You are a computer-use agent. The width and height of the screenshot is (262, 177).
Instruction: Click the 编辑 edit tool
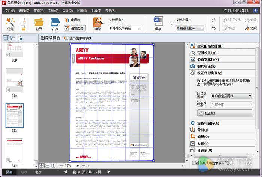(x=229, y=28)
